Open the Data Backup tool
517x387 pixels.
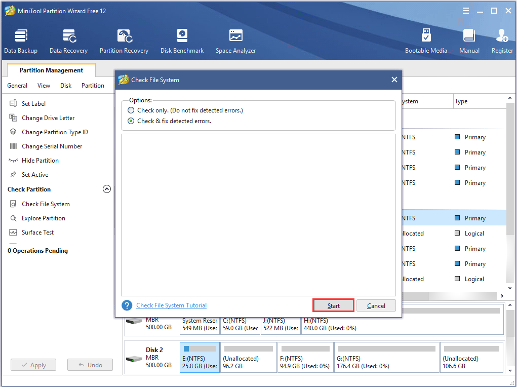[x=21, y=41]
